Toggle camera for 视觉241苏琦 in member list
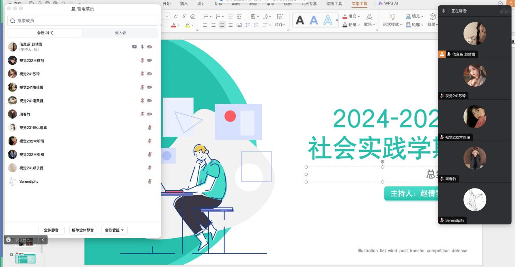Viewport: 515px width, 267px height. (x=150, y=74)
